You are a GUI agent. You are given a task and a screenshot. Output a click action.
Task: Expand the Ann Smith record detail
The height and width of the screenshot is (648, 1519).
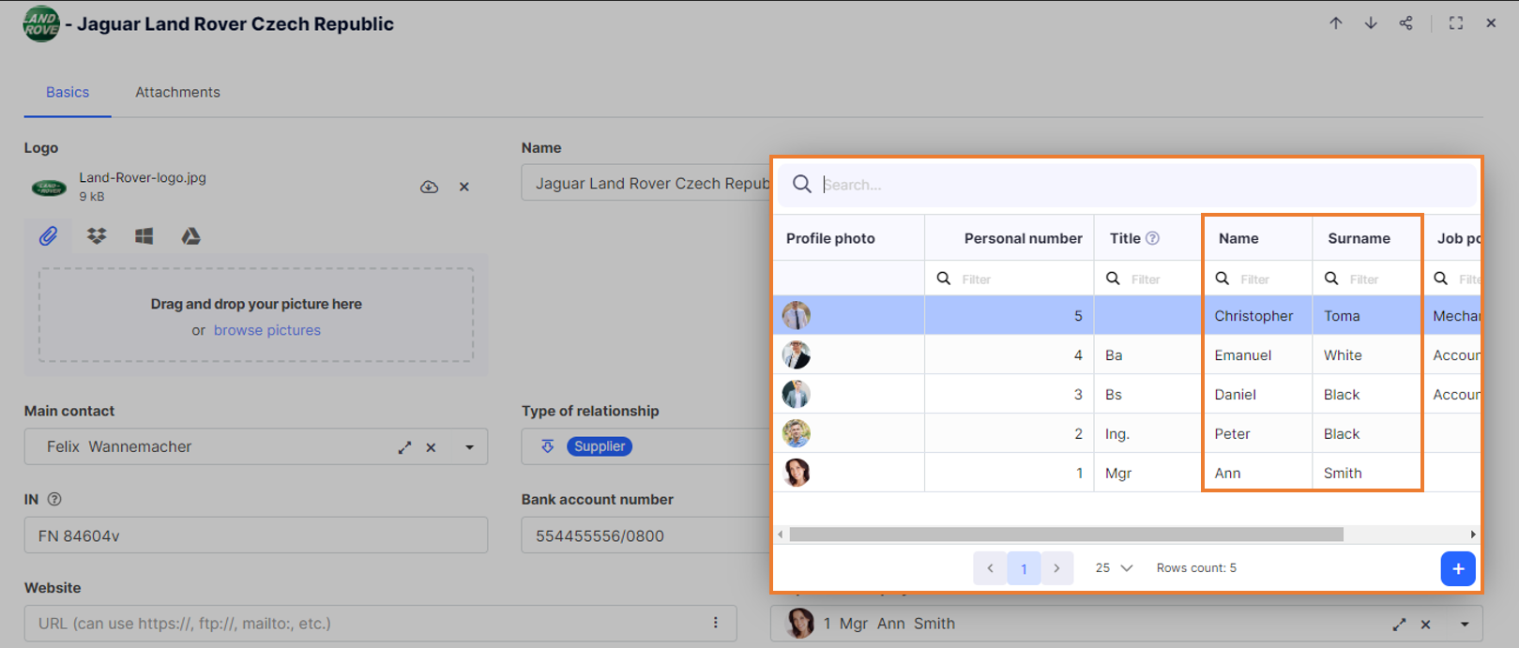[1399, 624]
